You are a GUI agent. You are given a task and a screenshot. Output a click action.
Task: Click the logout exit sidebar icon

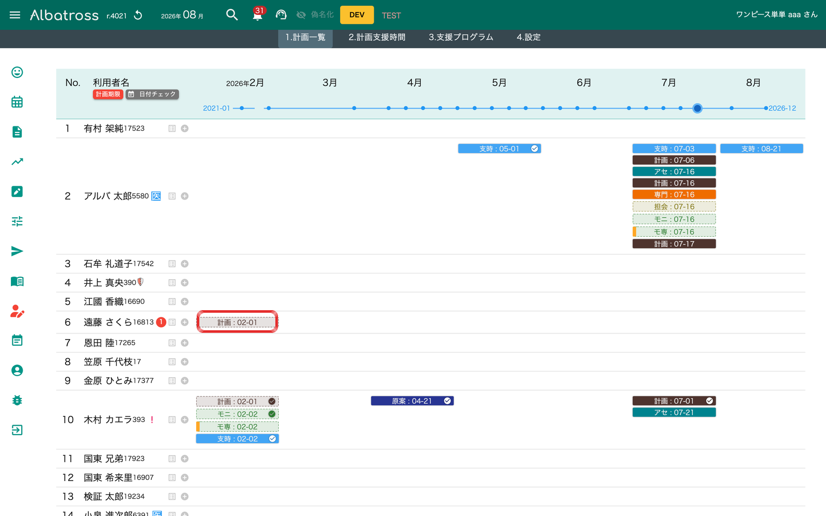(x=17, y=430)
